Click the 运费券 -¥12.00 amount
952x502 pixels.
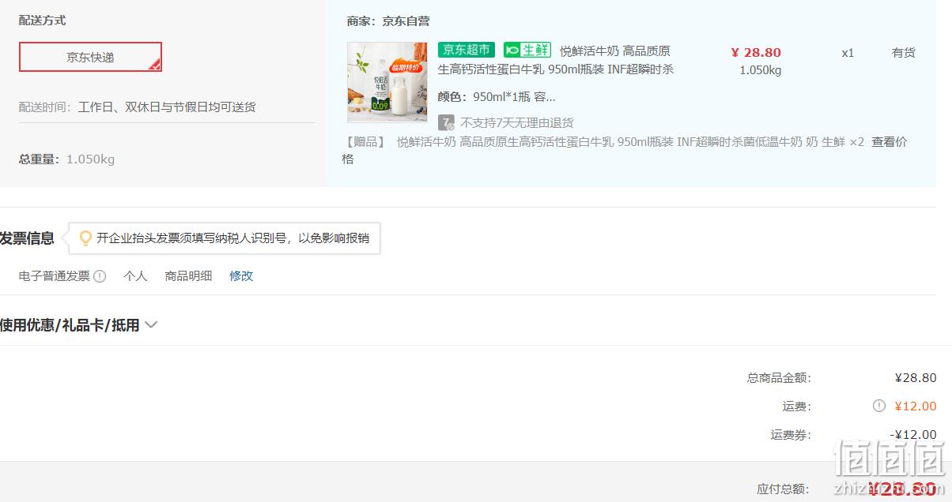913,435
